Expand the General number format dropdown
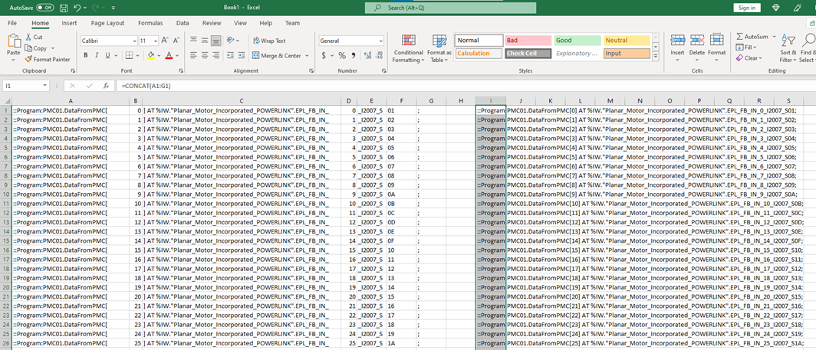The image size is (816, 350). click(x=380, y=41)
